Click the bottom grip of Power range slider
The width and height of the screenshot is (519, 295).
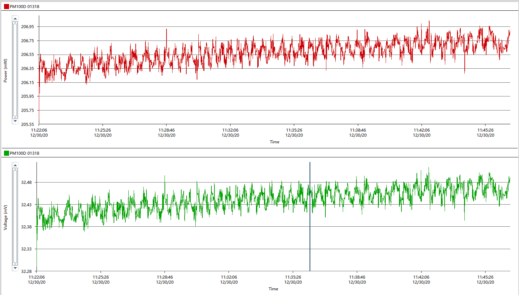point(15,117)
